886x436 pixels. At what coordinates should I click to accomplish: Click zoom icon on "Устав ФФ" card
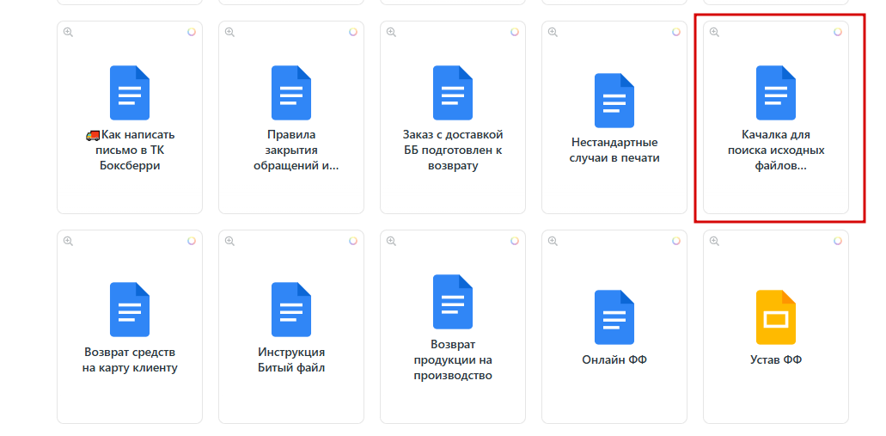714,241
